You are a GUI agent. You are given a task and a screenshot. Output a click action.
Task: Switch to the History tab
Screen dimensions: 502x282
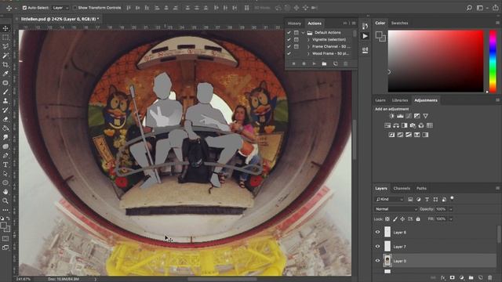click(x=294, y=23)
